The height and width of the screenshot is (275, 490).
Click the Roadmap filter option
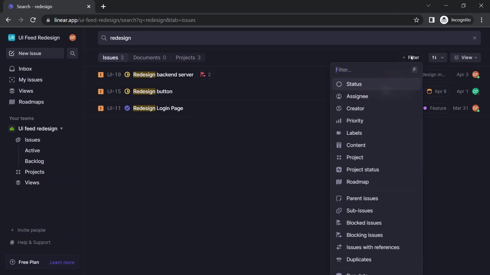pos(358,182)
